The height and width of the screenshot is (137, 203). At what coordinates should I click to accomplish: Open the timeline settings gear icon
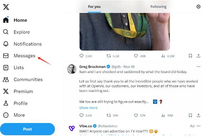[x=198, y=7]
